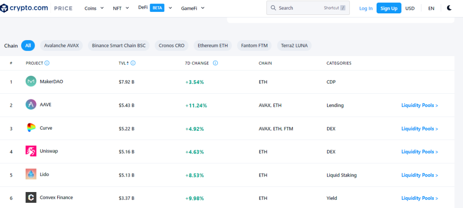Open the NFT dropdown menu
This screenshot has width=463, height=208.
[121, 8]
